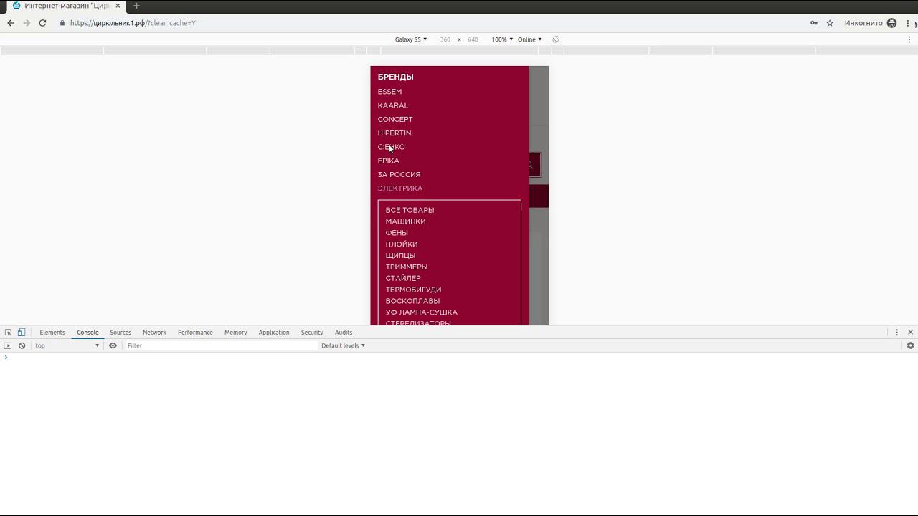The height and width of the screenshot is (516, 918).
Task: Open the KAARAL brand link
Action: [x=393, y=105]
